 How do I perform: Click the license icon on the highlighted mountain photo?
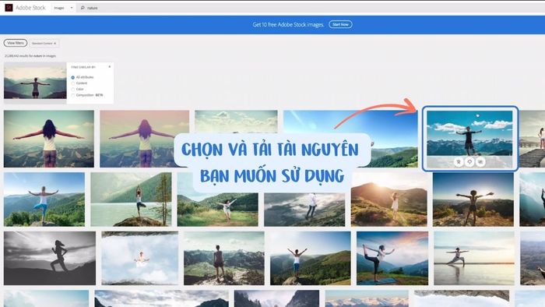click(x=459, y=162)
